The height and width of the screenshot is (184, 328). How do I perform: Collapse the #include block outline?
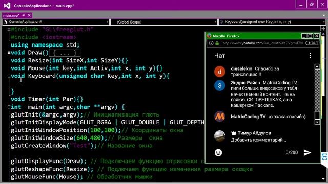tap(9, 30)
